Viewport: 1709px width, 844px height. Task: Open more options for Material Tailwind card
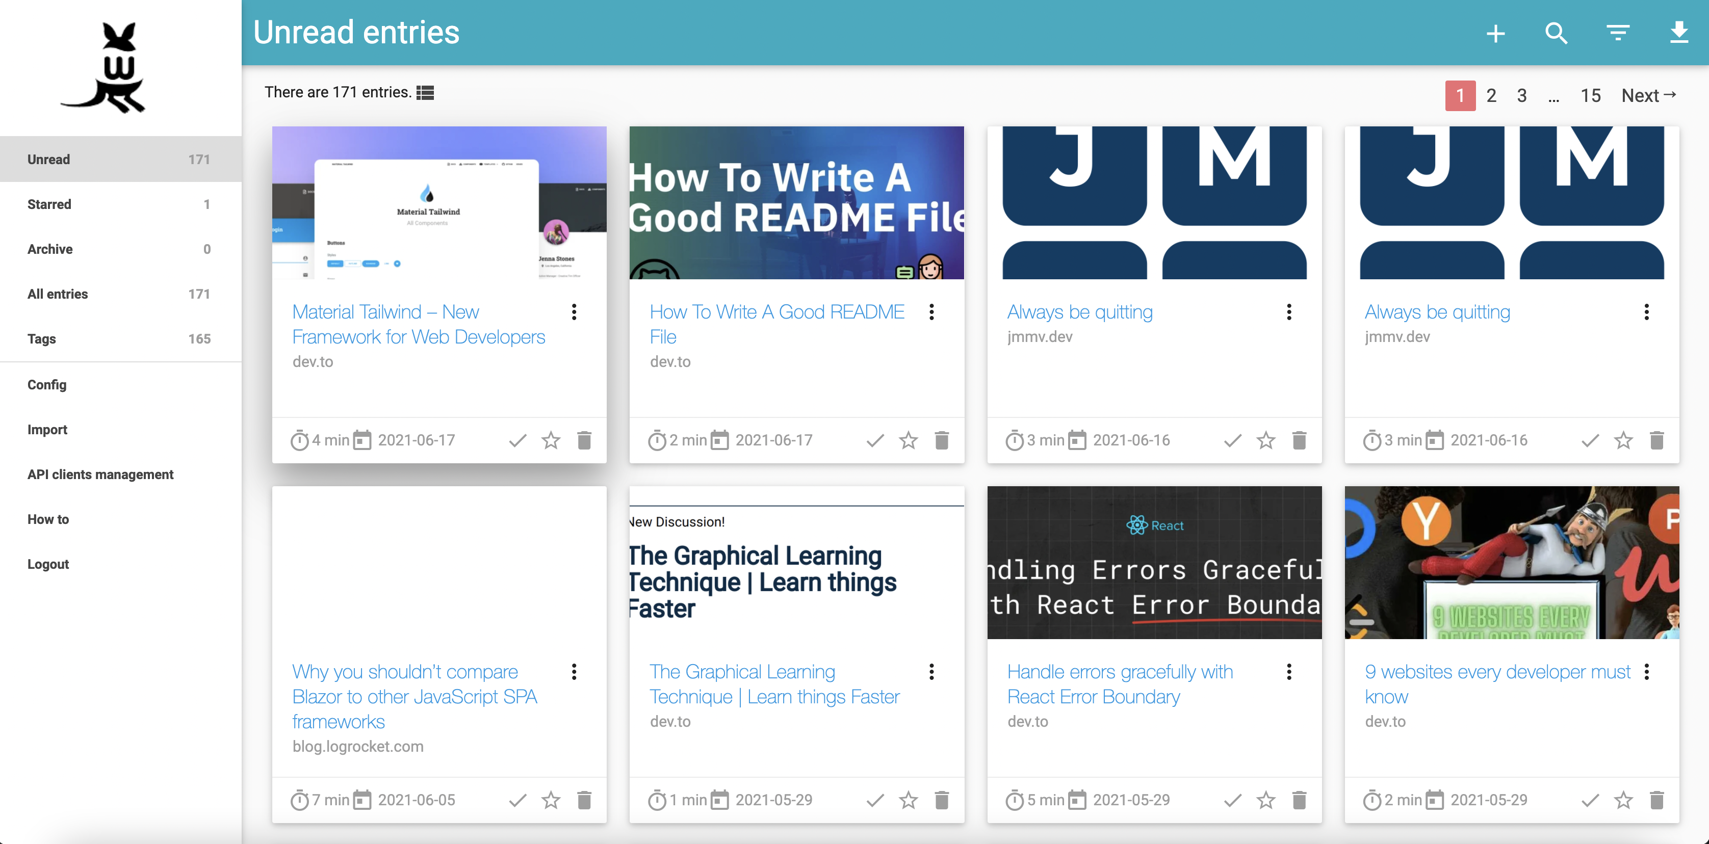(574, 312)
